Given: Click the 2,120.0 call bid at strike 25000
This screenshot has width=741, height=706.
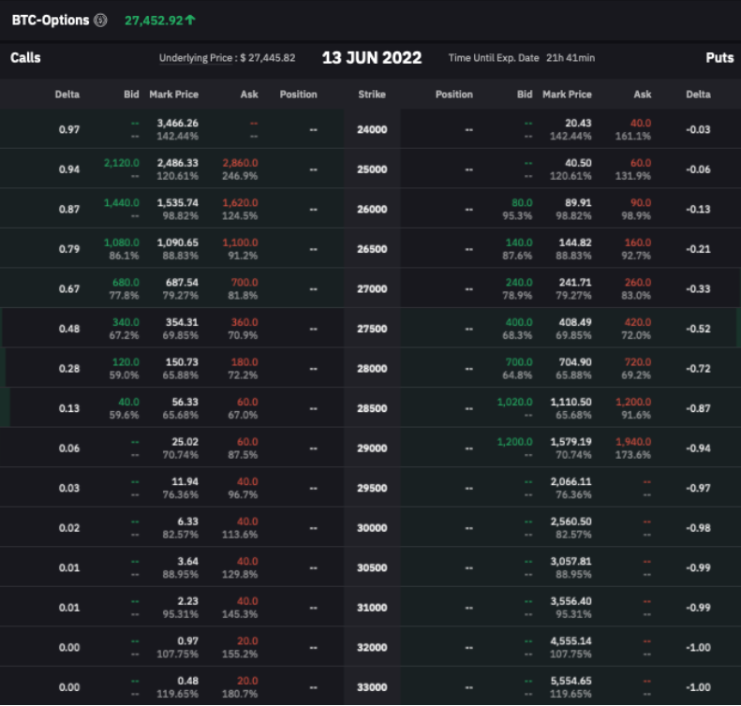Looking at the screenshot, I should 121,163.
